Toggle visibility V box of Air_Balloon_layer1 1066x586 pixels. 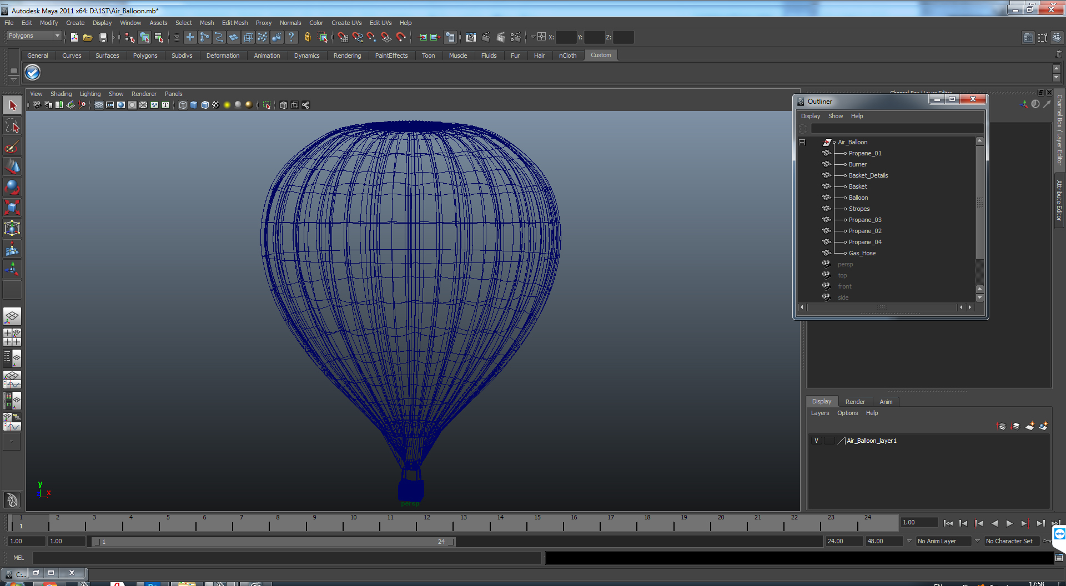pyautogui.click(x=816, y=441)
